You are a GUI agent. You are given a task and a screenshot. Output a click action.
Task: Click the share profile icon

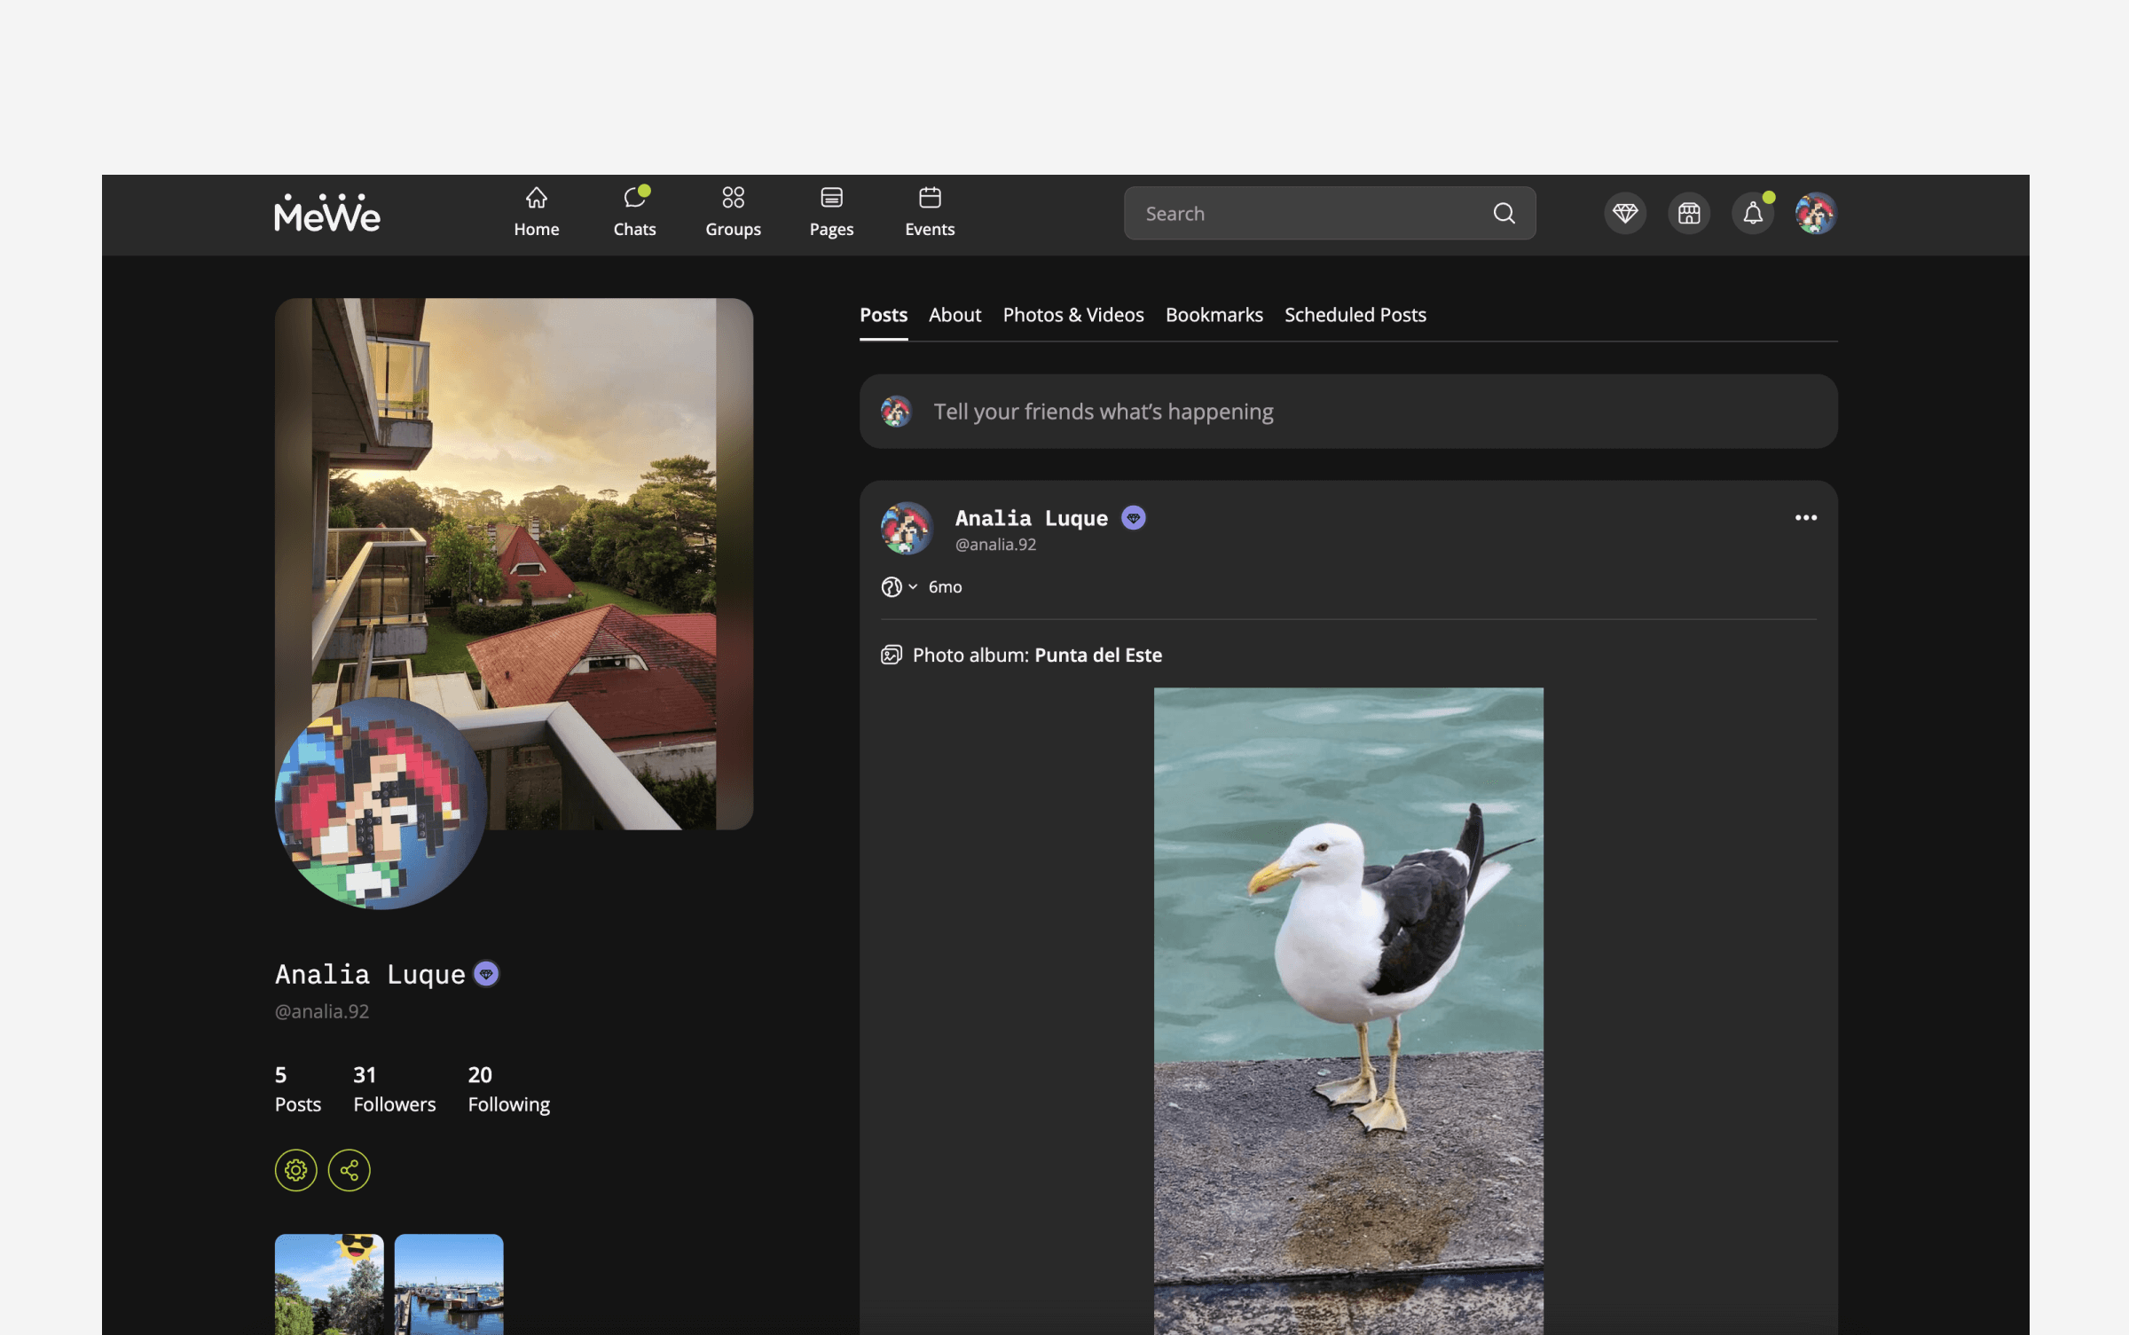click(x=349, y=1170)
